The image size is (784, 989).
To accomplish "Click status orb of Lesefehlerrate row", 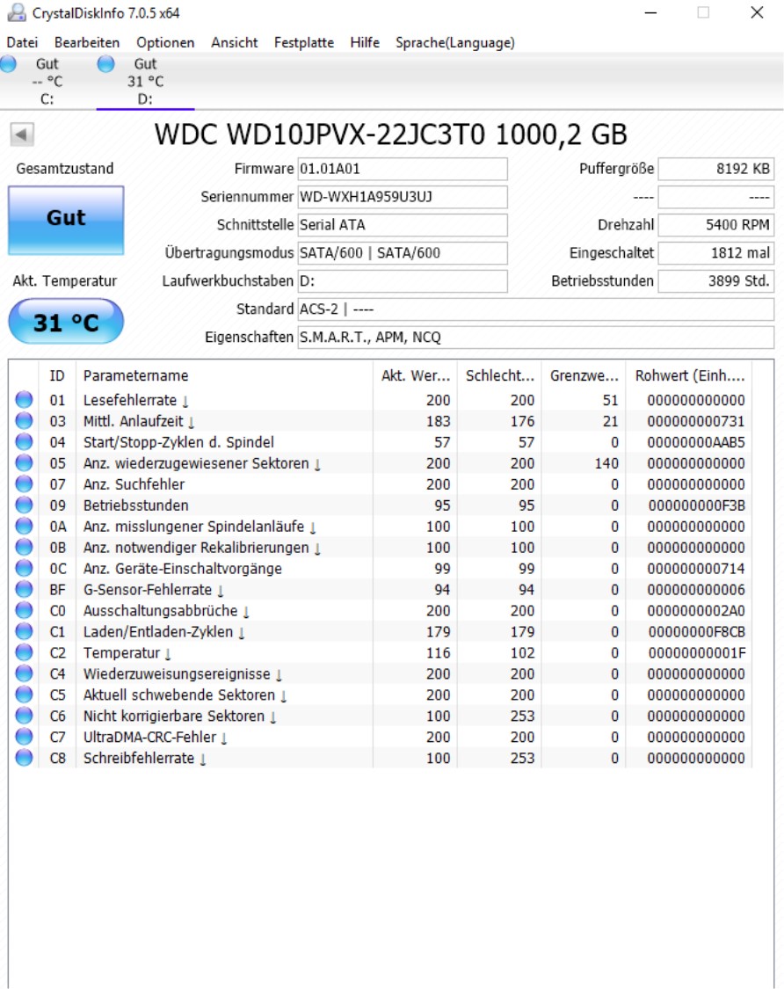I will (24, 399).
